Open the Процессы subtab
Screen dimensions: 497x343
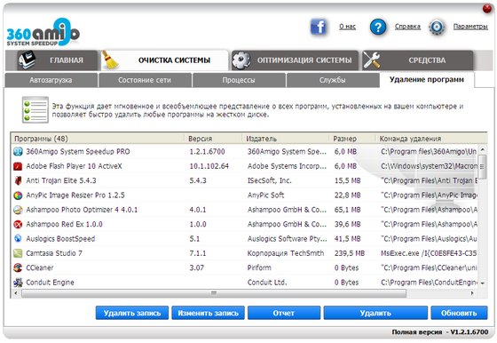click(239, 80)
